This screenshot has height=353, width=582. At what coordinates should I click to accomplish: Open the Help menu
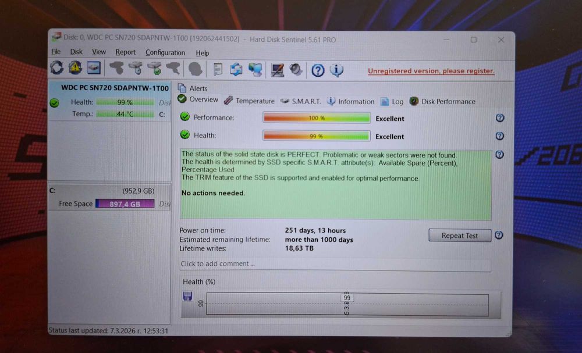203,53
